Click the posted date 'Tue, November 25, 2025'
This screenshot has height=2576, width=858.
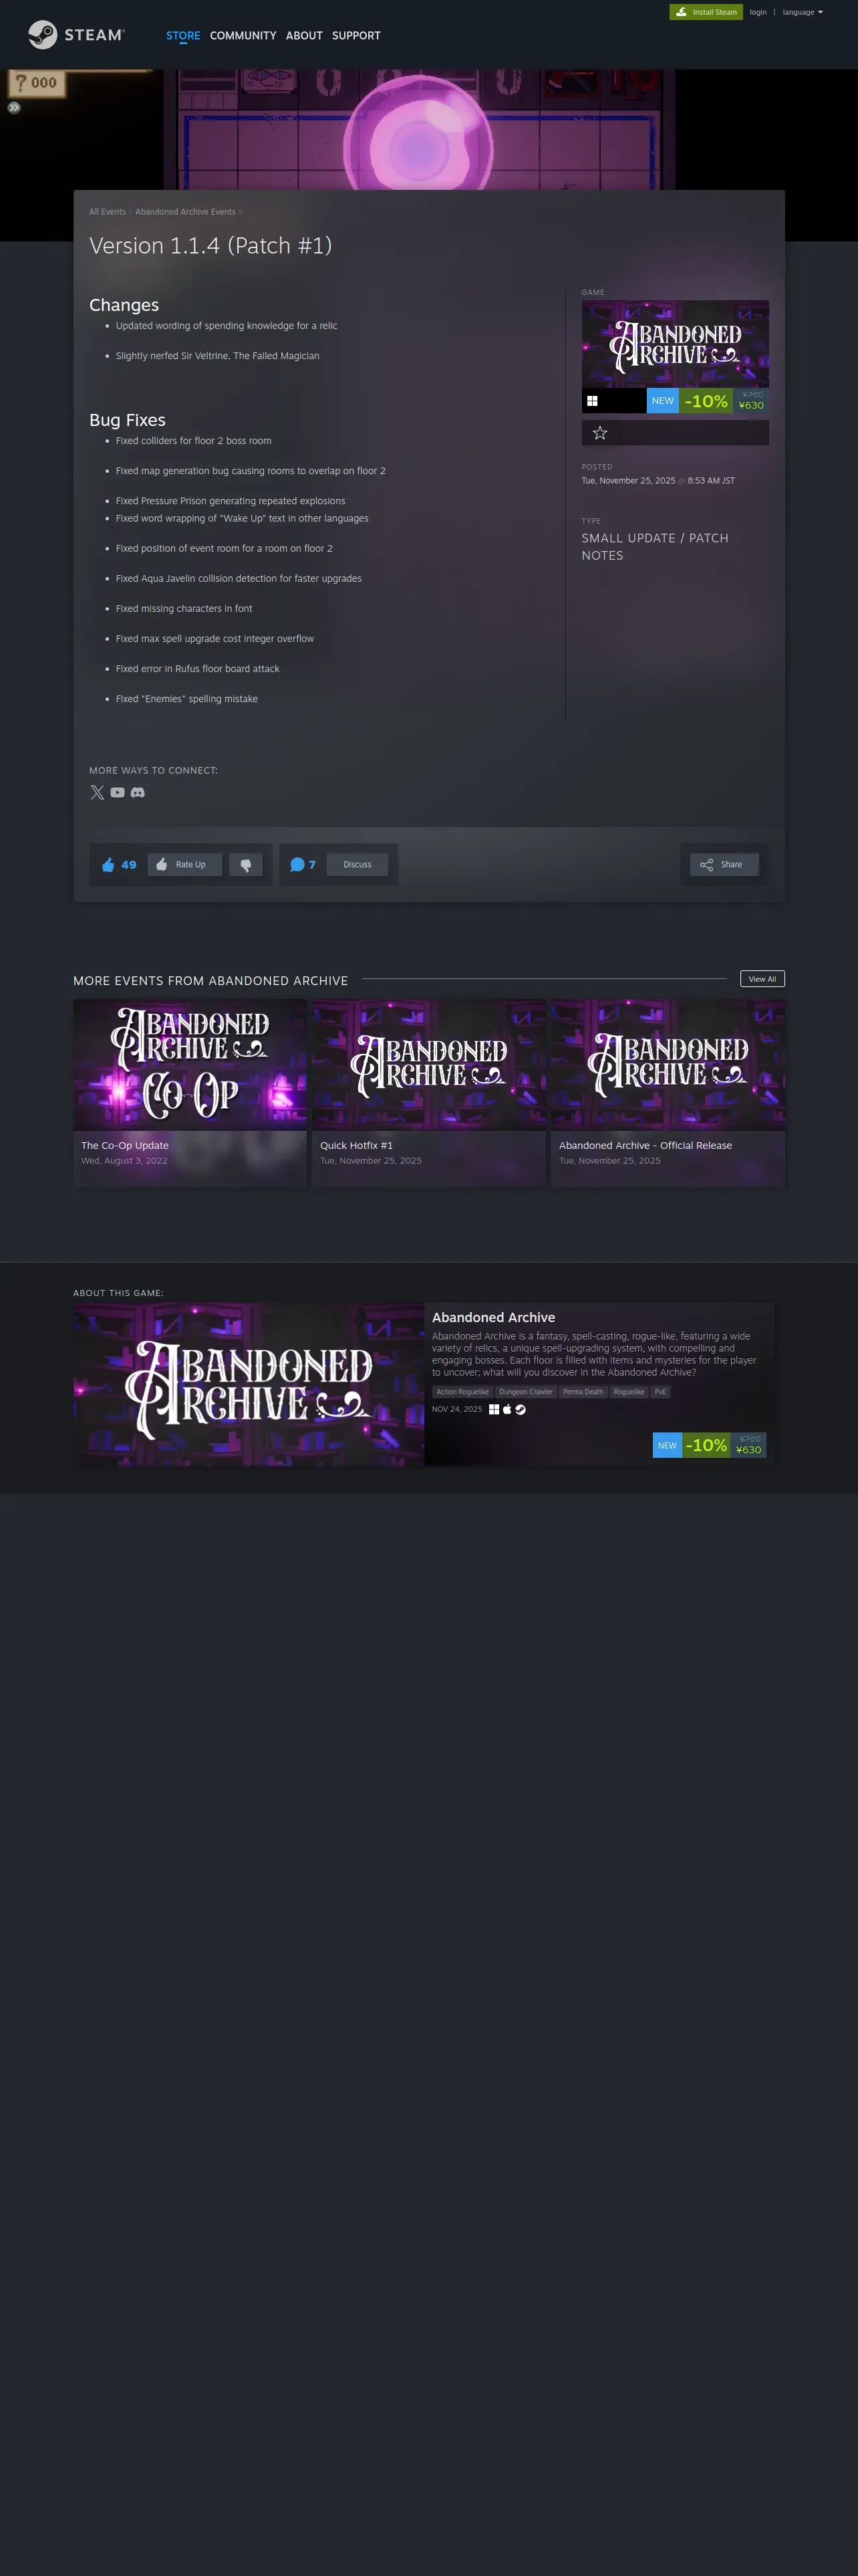point(628,481)
